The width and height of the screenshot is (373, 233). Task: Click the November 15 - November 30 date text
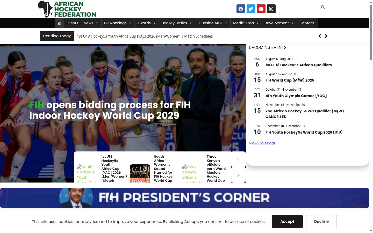[285, 105]
